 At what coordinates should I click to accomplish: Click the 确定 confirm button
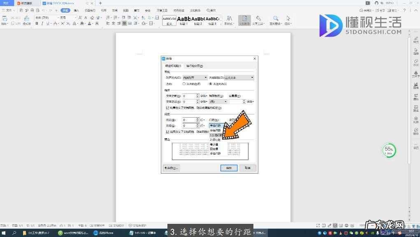[229, 168]
